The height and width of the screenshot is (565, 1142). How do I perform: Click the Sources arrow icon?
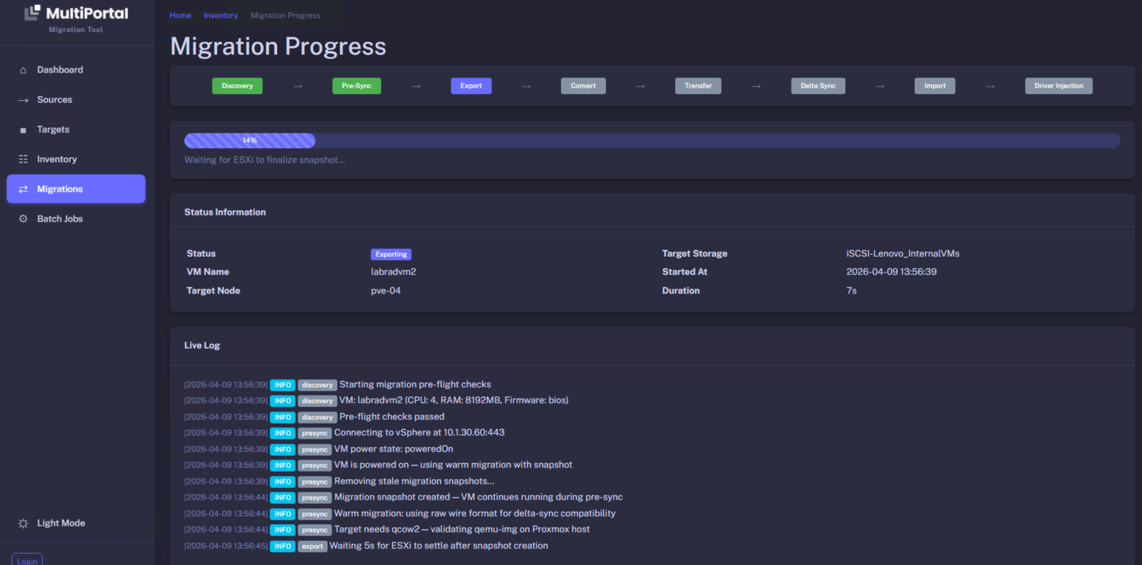coord(23,100)
